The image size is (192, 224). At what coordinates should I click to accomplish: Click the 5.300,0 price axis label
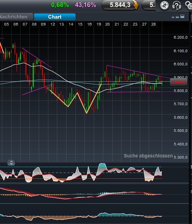(x=180, y=157)
